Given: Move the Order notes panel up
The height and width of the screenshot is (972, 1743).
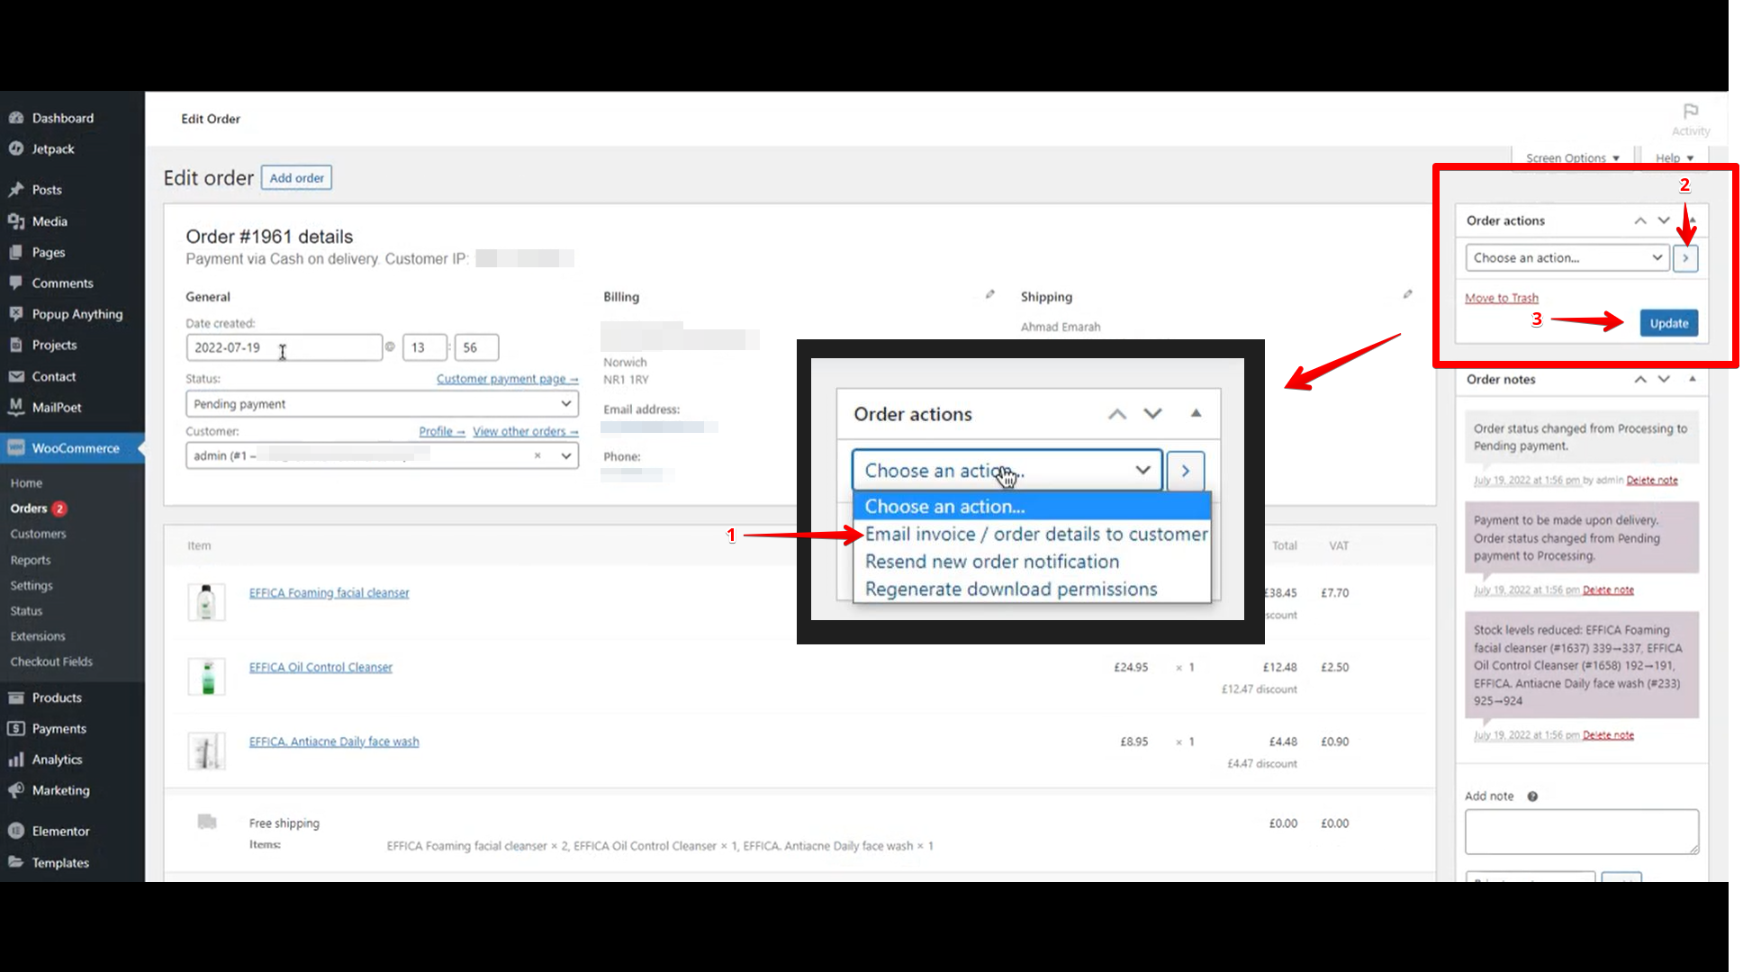Looking at the screenshot, I should tap(1640, 379).
